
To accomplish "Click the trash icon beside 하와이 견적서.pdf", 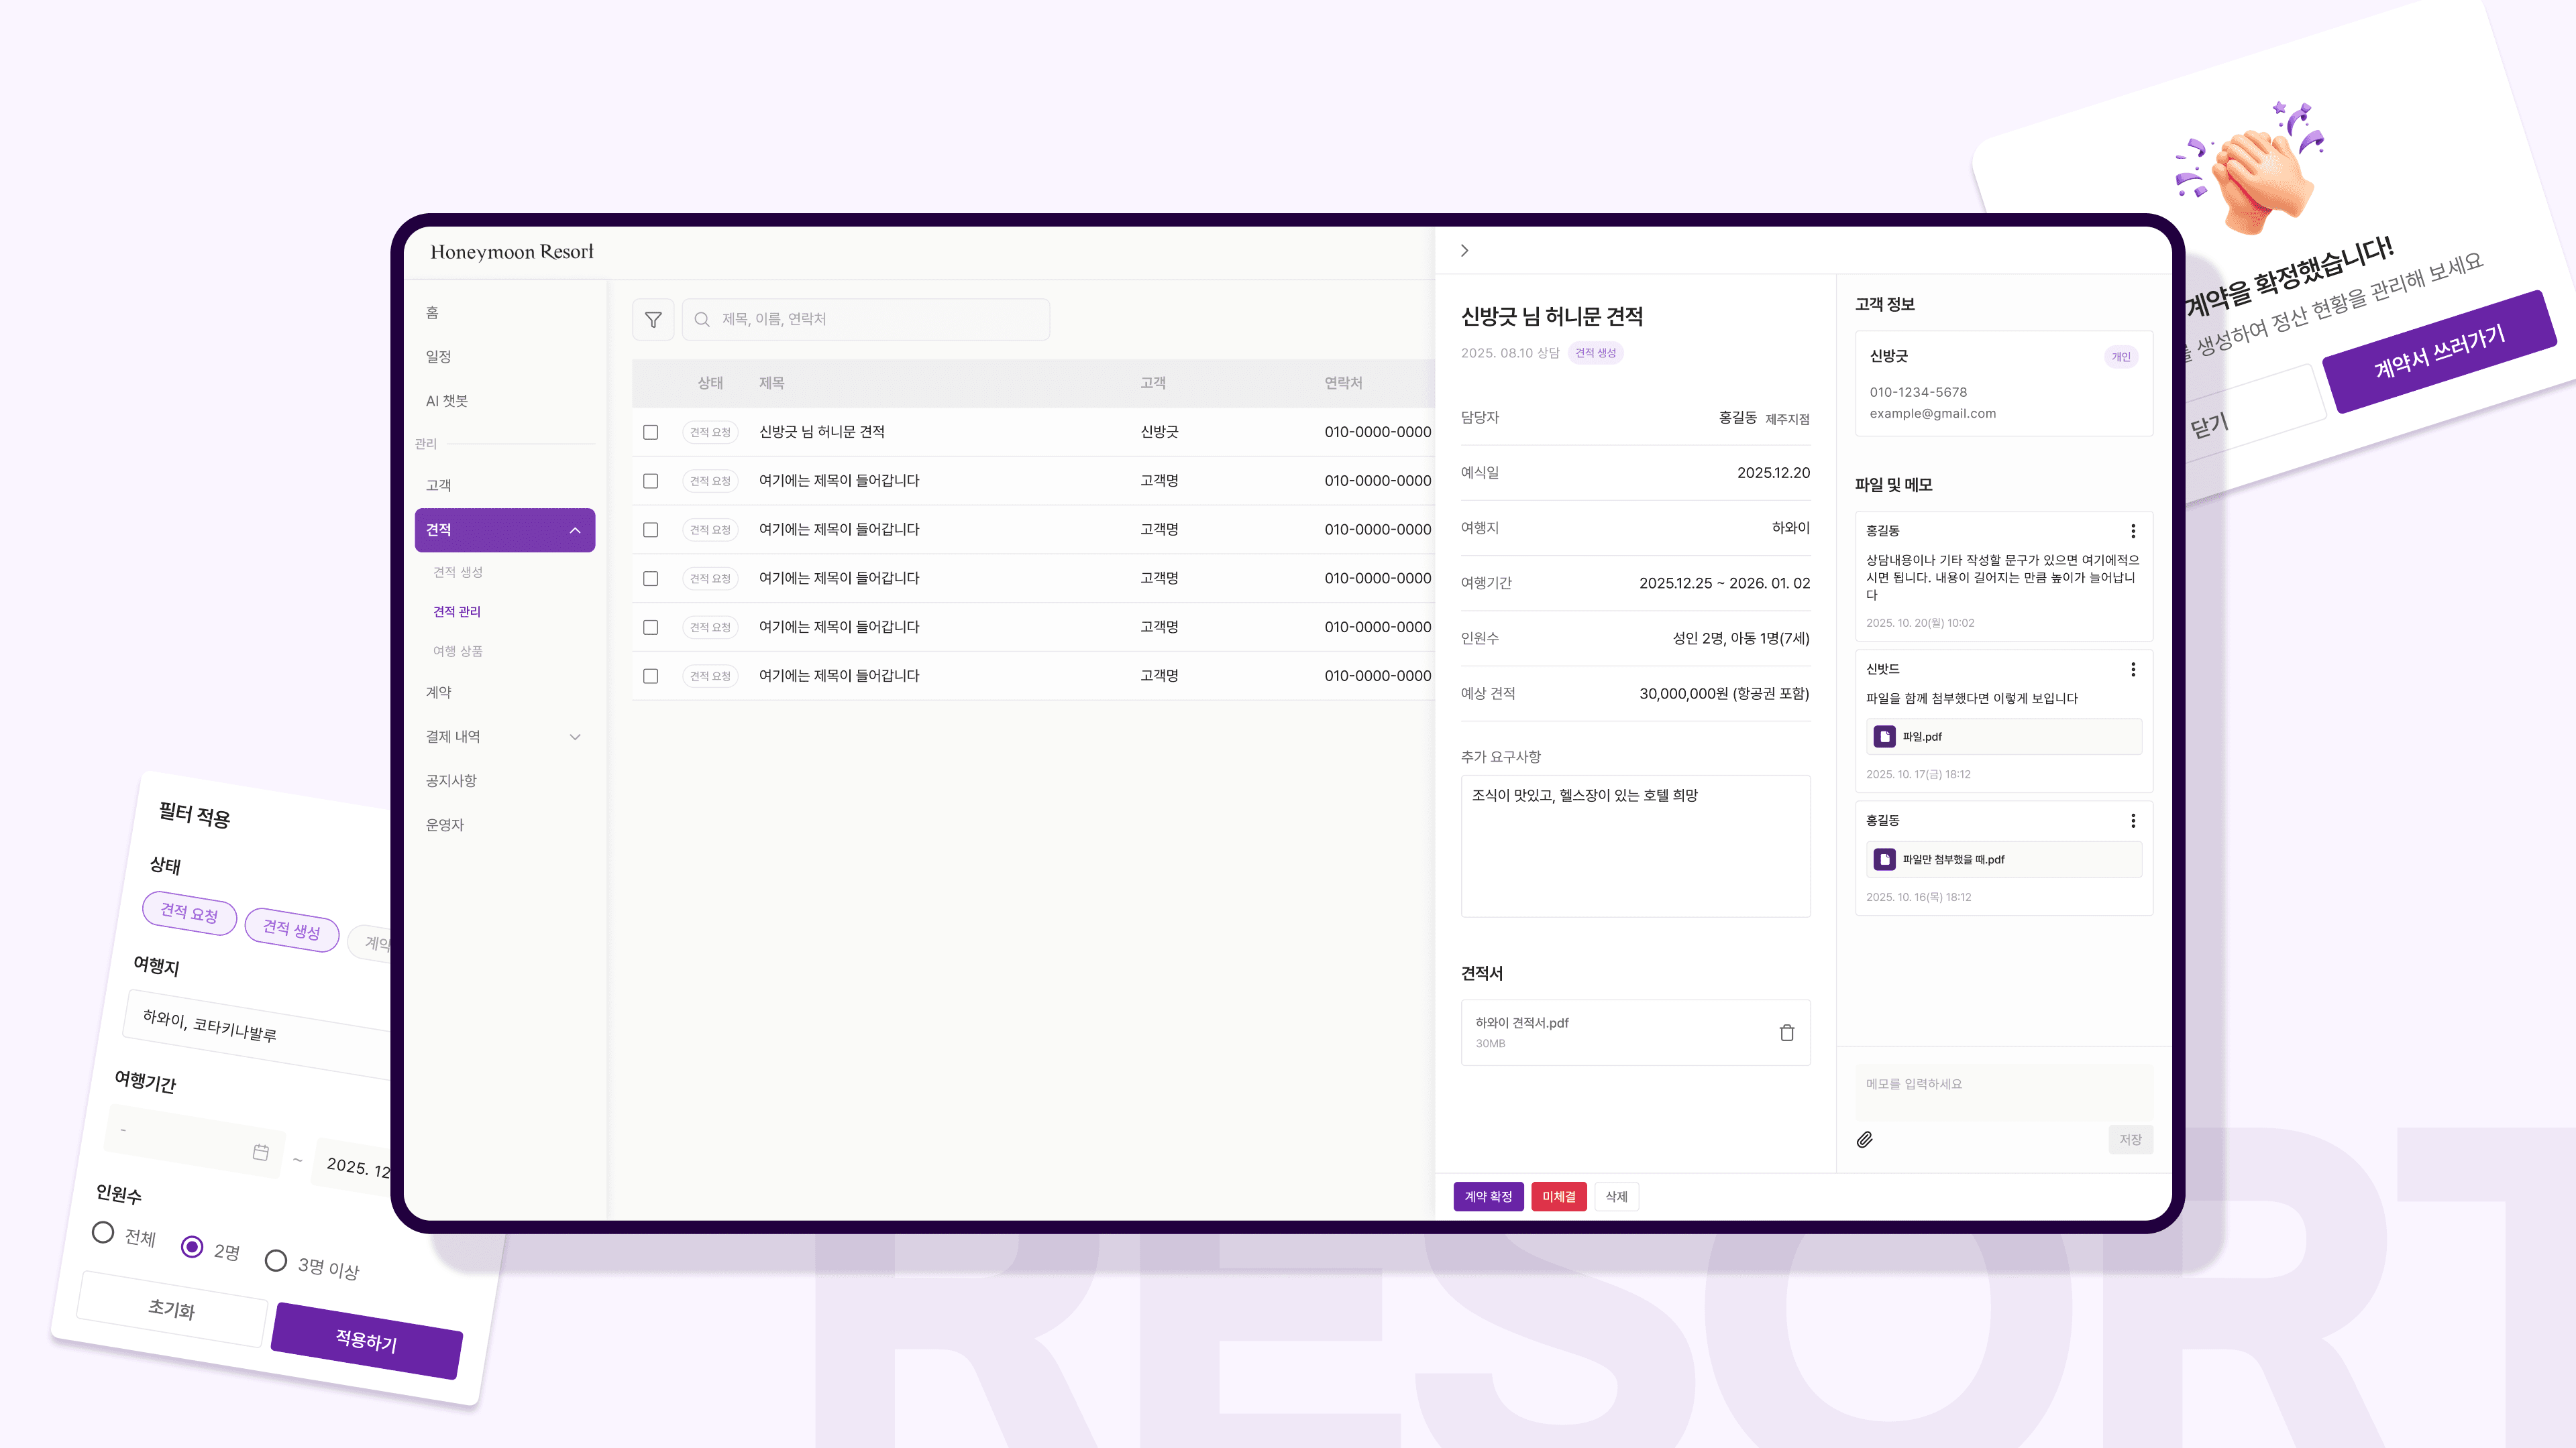I will (1786, 1032).
